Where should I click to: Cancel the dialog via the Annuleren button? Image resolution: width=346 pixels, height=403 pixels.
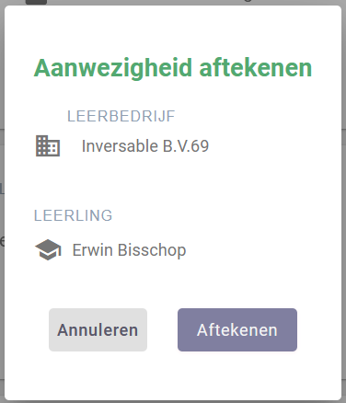98,330
